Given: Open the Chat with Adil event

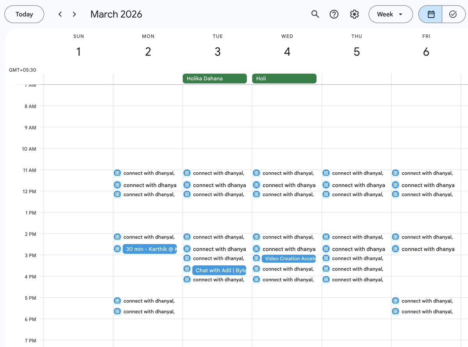Looking at the screenshot, I should point(219,270).
